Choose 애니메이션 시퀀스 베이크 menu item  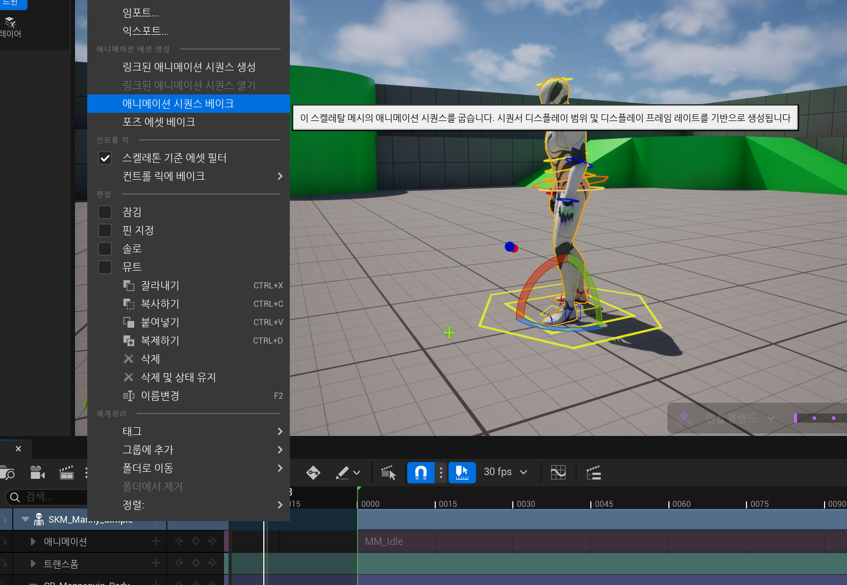pos(188,104)
